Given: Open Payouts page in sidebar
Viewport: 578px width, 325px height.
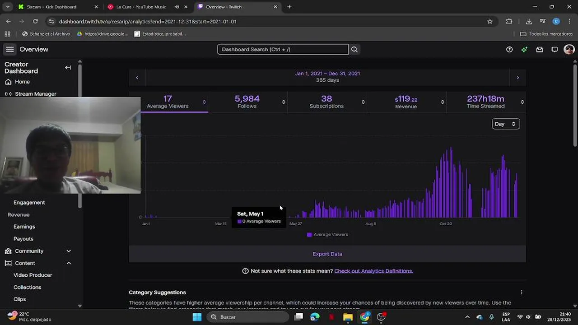Looking at the screenshot, I should pos(23,239).
